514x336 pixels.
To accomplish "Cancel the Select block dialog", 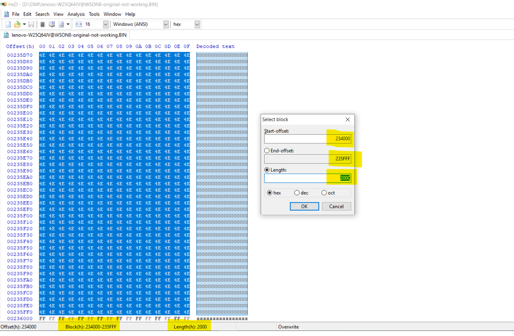I will [336, 207].
